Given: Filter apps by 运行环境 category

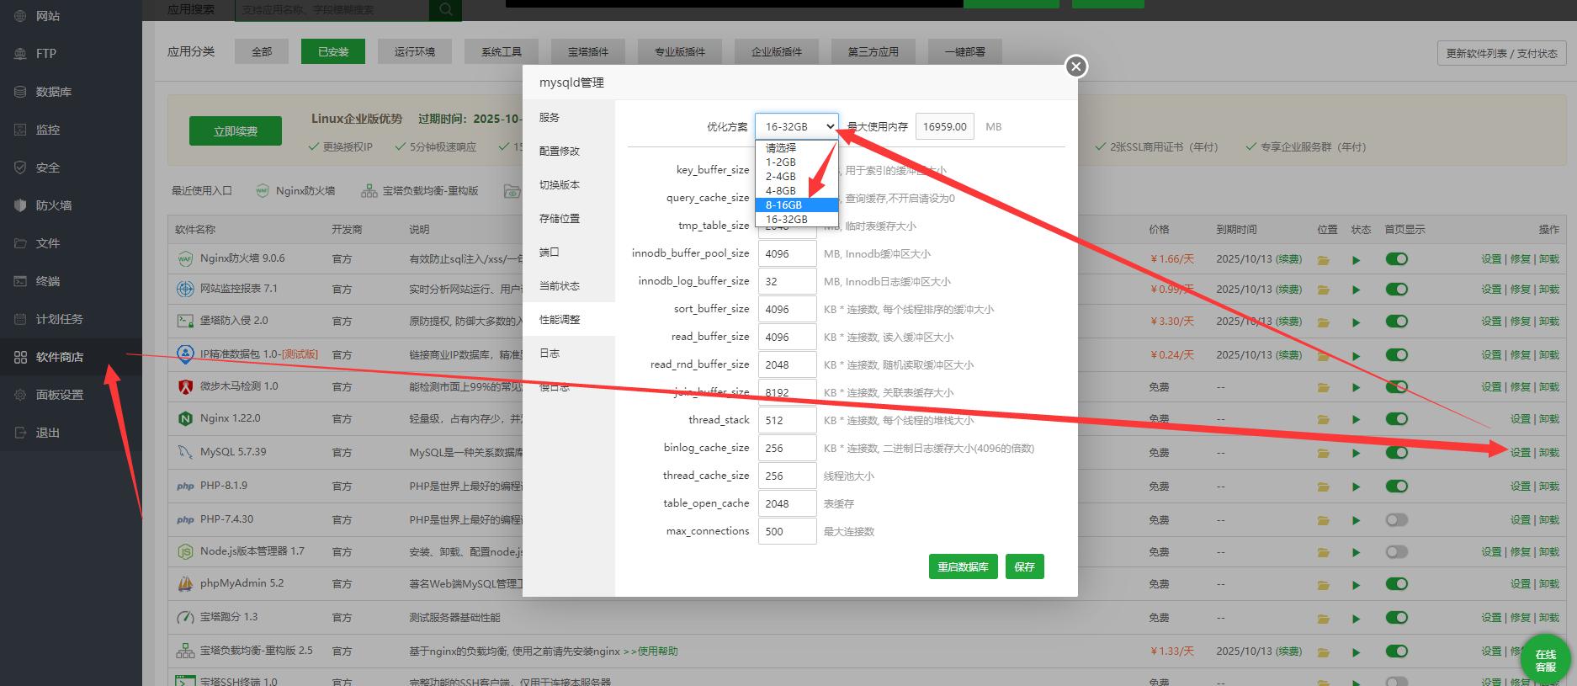Looking at the screenshot, I should (x=415, y=51).
